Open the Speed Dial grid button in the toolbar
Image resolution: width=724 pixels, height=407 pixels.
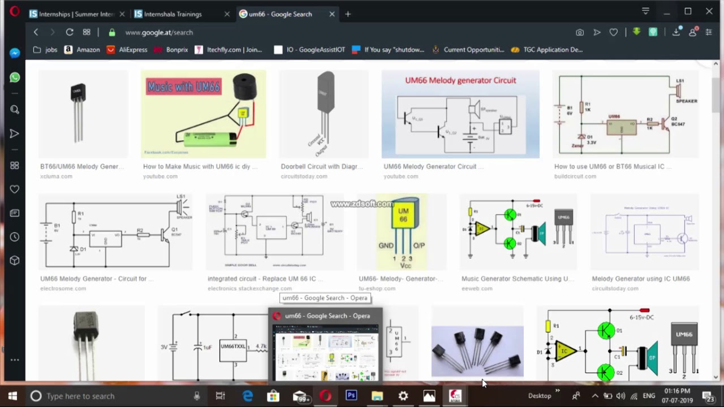click(x=87, y=32)
